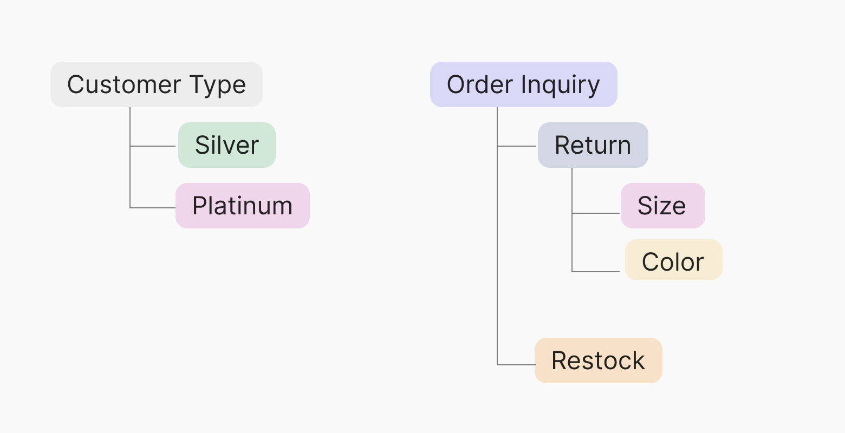Image resolution: width=845 pixels, height=433 pixels.
Task: Select the Customer Type root tag
Action: tap(156, 84)
